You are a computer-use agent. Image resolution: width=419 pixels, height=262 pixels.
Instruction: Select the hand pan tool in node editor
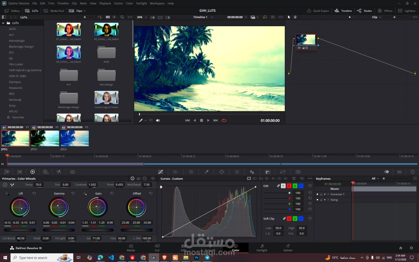coord(295,17)
